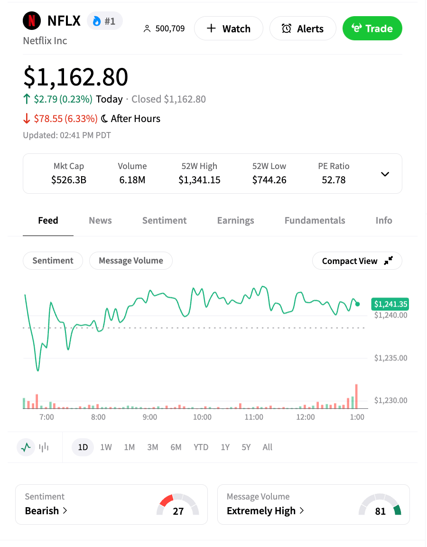Toggle the Message Volume chart overlay
This screenshot has height=547, width=427.
coord(130,261)
